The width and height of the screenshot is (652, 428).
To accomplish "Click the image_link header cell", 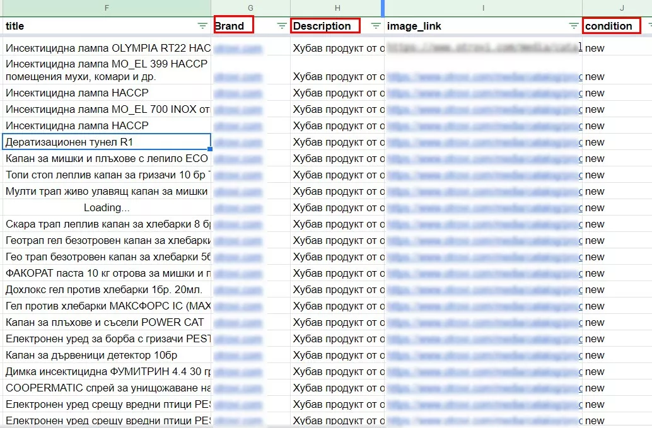I will pyautogui.click(x=483, y=26).
